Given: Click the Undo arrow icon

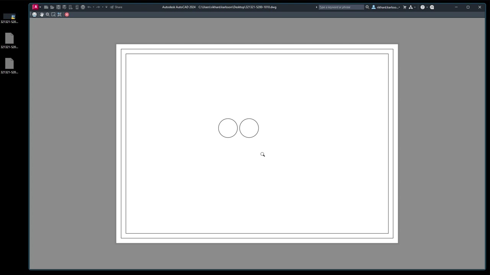Looking at the screenshot, I should click(89, 7).
